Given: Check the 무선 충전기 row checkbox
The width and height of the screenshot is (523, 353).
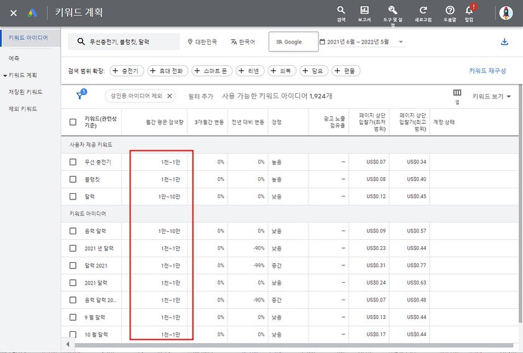Looking at the screenshot, I should tap(73, 162).
